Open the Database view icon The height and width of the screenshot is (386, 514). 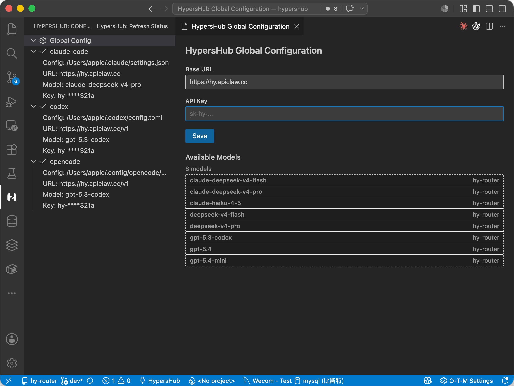click(12, 221)
